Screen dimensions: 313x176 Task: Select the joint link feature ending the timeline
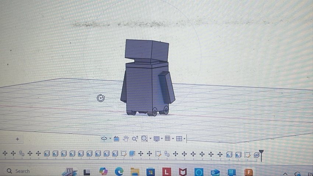click(256, 155)
